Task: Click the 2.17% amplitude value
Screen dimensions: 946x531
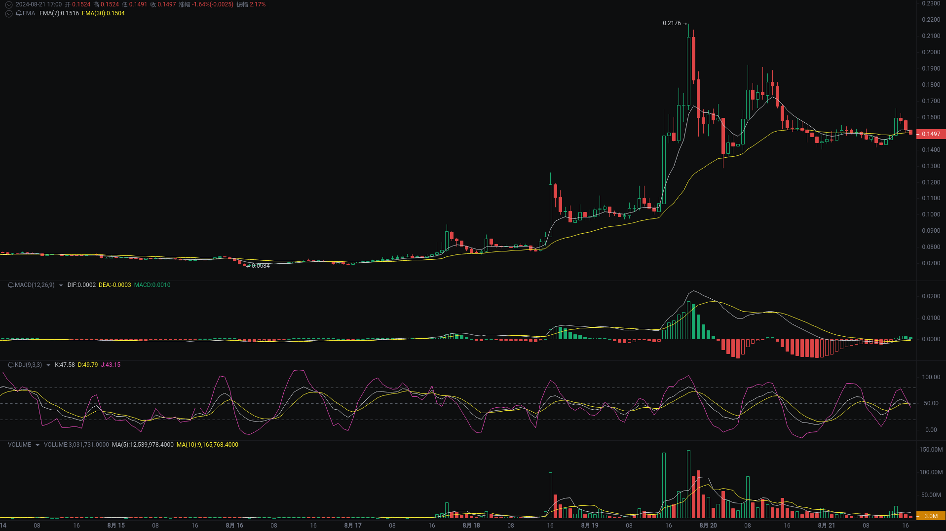Action: [258, 4]
